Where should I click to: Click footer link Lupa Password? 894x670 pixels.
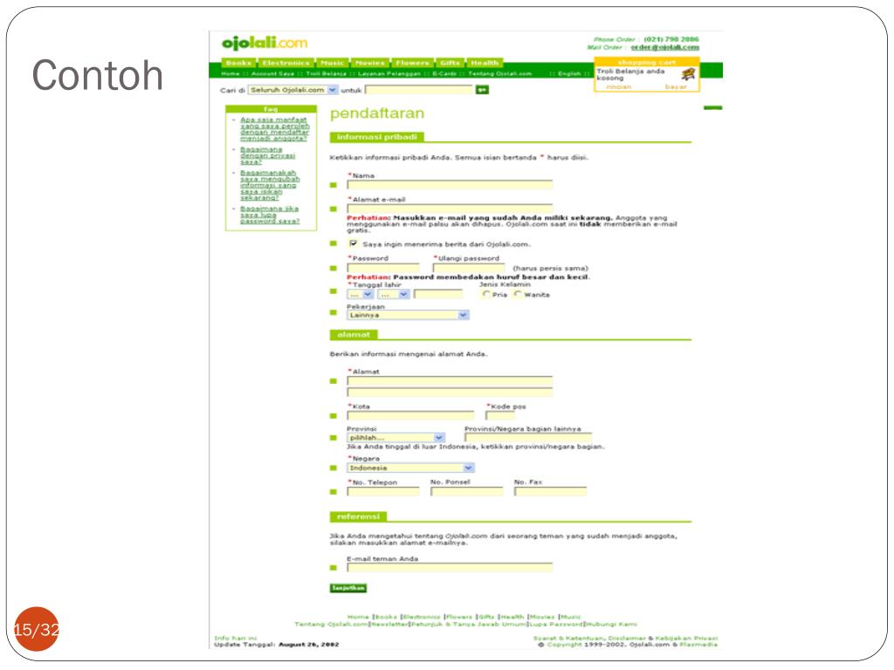pyautogui.click(x=556, y=625)
